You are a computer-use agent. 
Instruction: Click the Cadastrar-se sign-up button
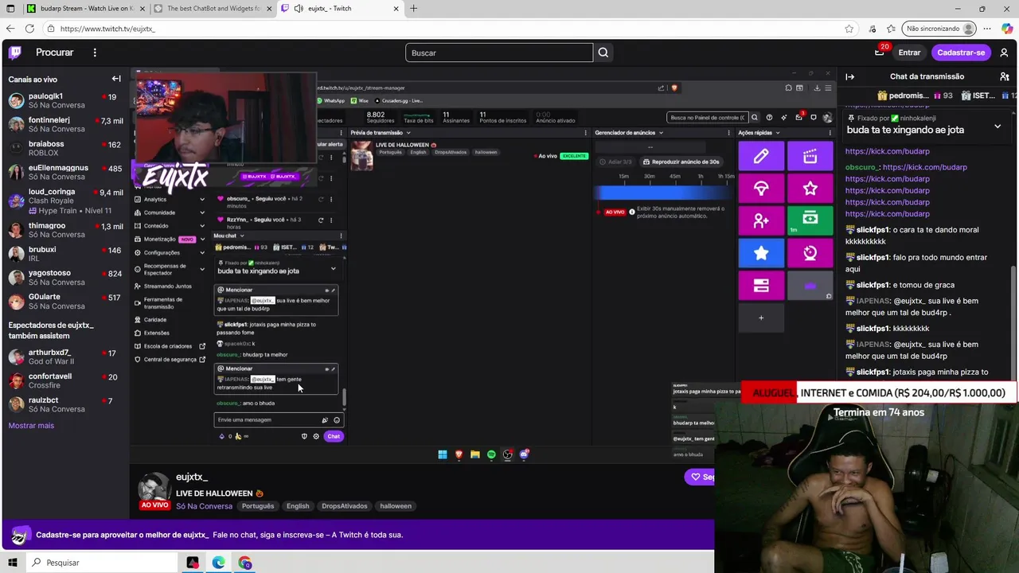pos(961,53)
